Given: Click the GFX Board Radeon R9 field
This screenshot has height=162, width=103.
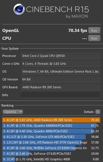Looking at the screenshot, I should pos(61,87).
